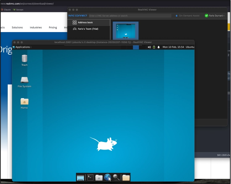231x184 pixels.
Task: Launch the Terminal from the dock
Action: click(x=90, y=177)
